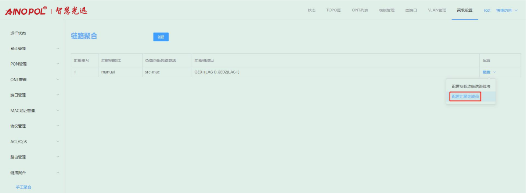Screen dimensions: 526x194
Task: Open the TOPO图 tab
Action: (334, 10)
